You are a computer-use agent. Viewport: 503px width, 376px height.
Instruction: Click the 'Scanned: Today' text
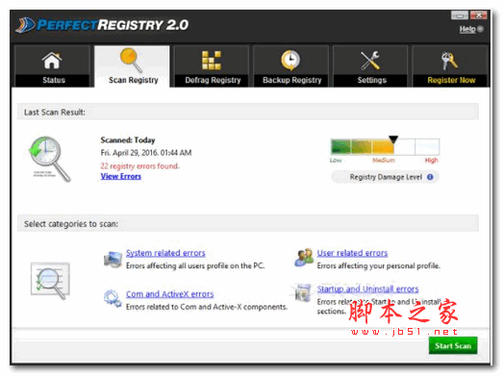coord(128,139)
